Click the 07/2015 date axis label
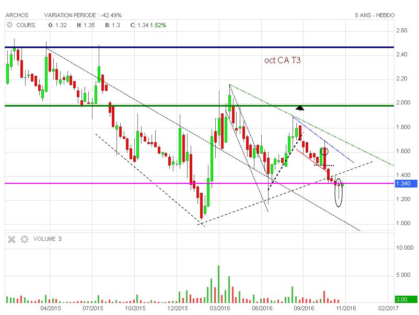The height and width of the screenshot is (315, 419). [x=92, y=308]
